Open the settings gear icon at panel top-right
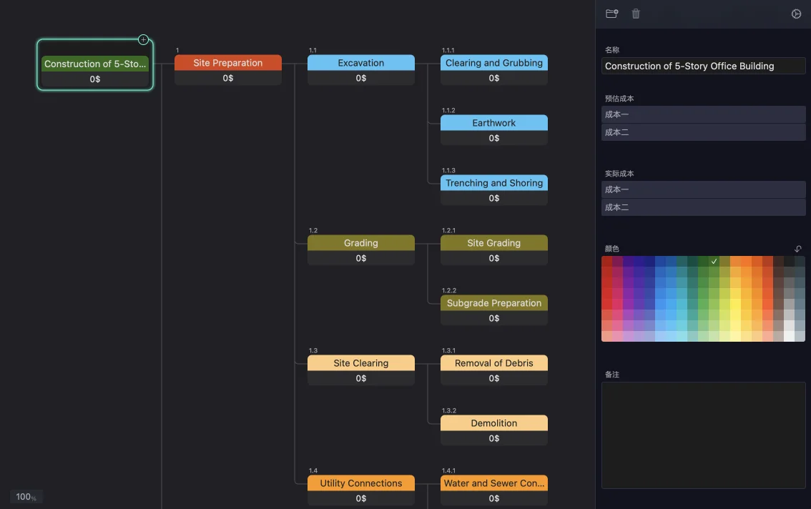This screenshot has width=811, height=509. pos(796,14)
